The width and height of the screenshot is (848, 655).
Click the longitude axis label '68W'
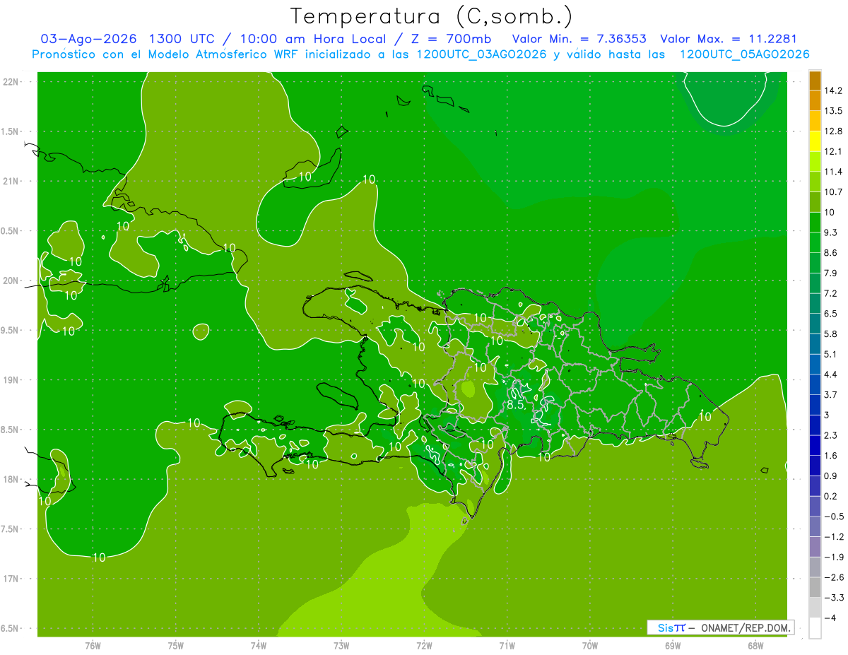pos(755,646)
